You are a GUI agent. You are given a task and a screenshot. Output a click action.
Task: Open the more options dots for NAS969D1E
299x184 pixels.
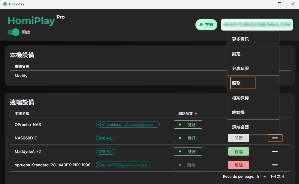275,138
